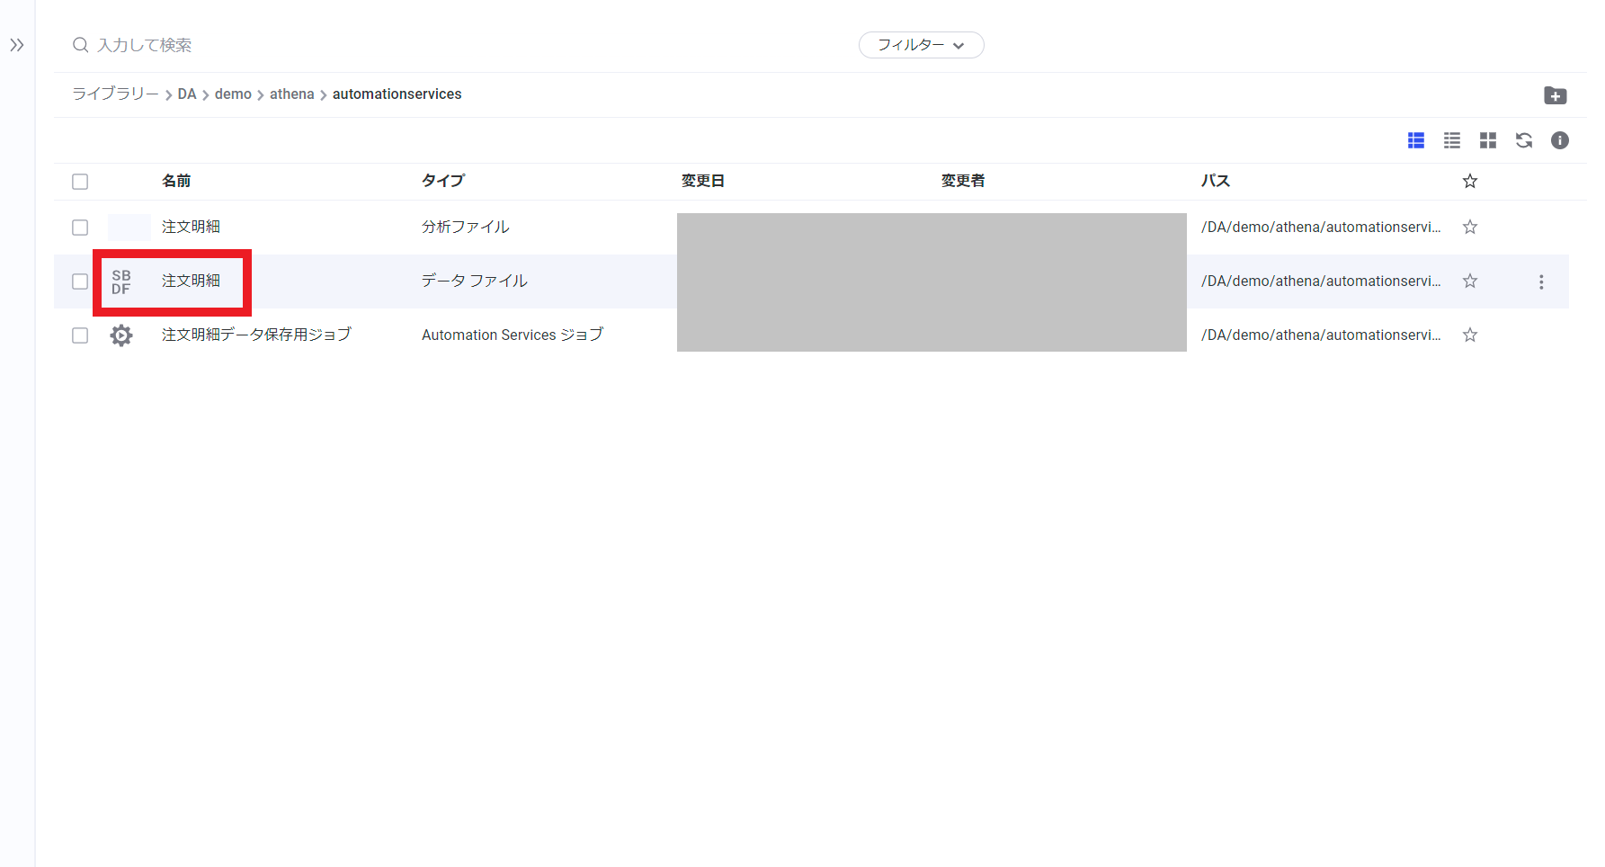Expand the left sidebar with double chevron
The width and height of the screenshot is (1605, 867).
(17, 45)
